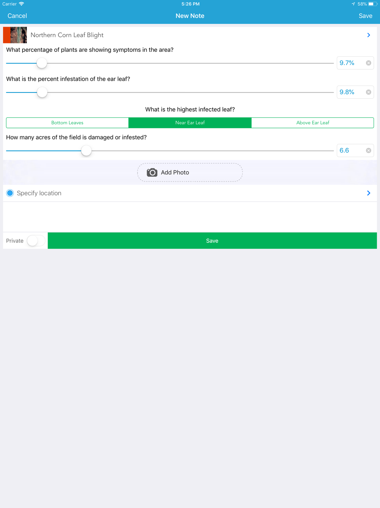Clear the 9.8% ear leaf infestation field

[368, 92]
